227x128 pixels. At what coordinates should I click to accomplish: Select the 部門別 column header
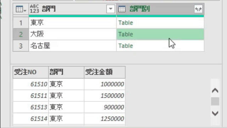[x=160, y=9]
